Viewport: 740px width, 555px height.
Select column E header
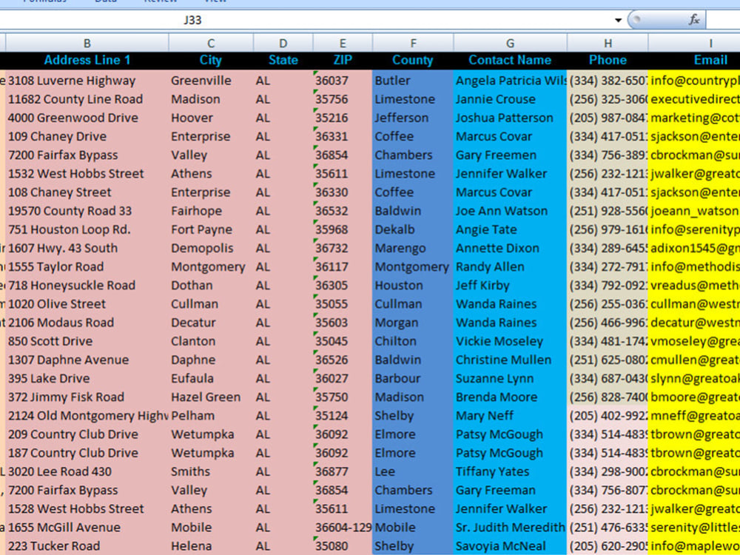tap(343, 43)
